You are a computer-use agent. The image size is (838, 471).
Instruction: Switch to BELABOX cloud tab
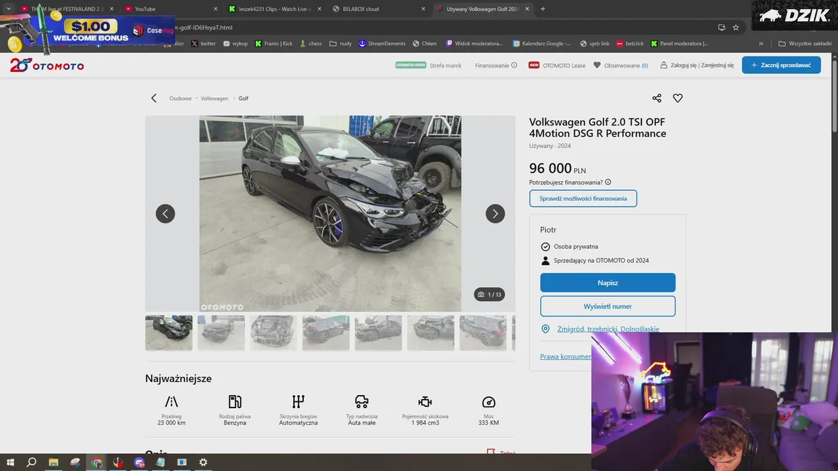377,9
